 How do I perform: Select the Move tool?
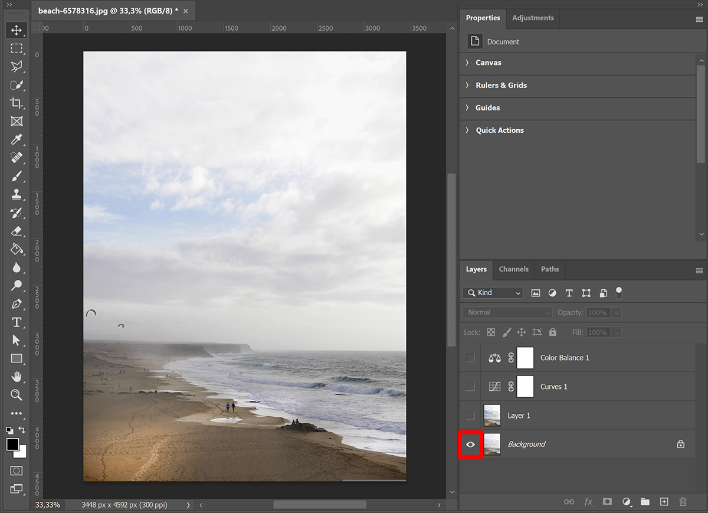tap(17, 30)
